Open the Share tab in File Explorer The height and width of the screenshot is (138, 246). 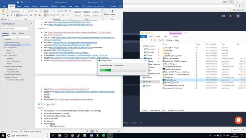(x=158, y=36)
